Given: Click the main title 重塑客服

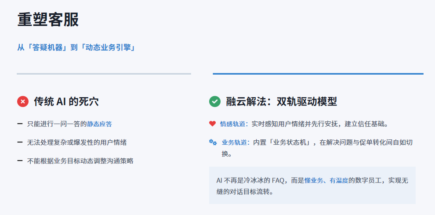Looking at the screenshot, I should click(x=48, y=20).
